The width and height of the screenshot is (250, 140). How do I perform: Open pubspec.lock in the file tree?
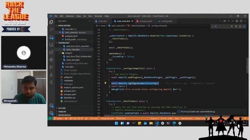[70, 91]
